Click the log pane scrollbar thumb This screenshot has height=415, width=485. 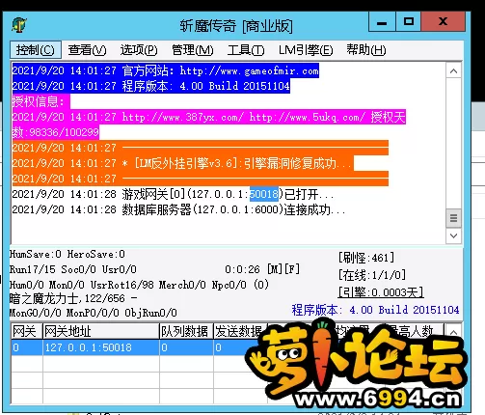click(x=453, y=218)
